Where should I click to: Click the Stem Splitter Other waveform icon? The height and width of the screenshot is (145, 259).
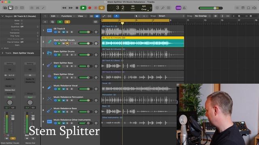49,76
